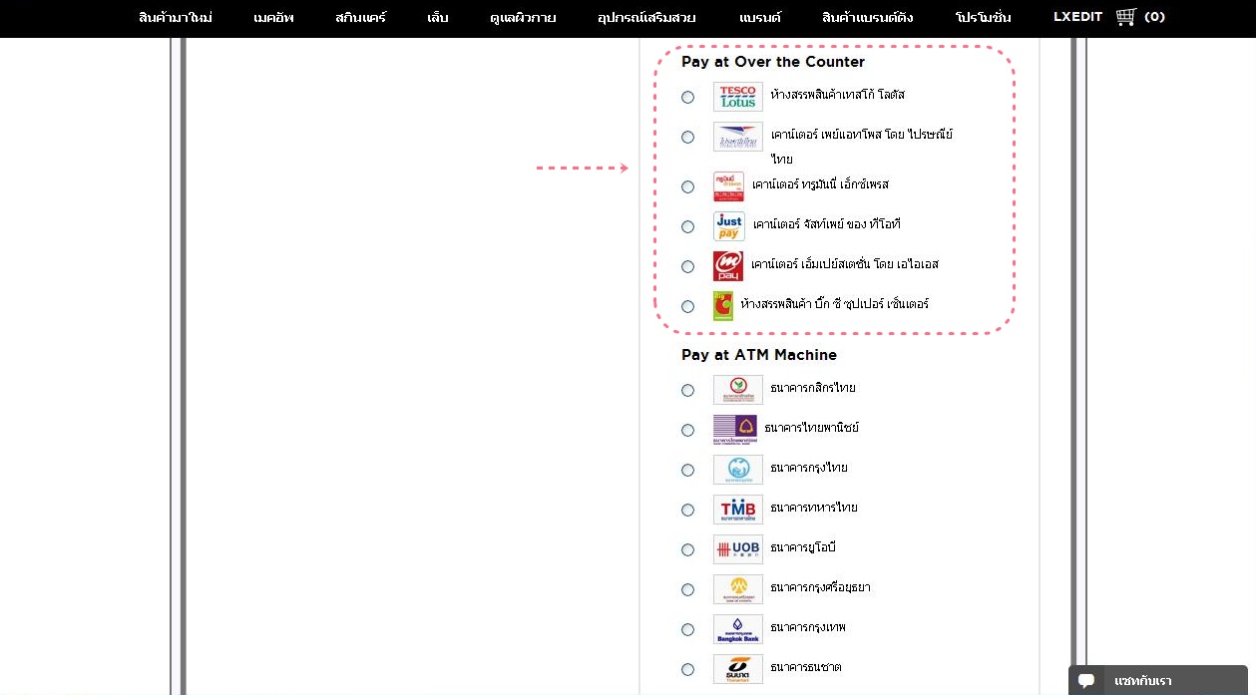Click the Big C logo icon
This screenshot has height=695, width=1256.
click(x=723, y=306)
